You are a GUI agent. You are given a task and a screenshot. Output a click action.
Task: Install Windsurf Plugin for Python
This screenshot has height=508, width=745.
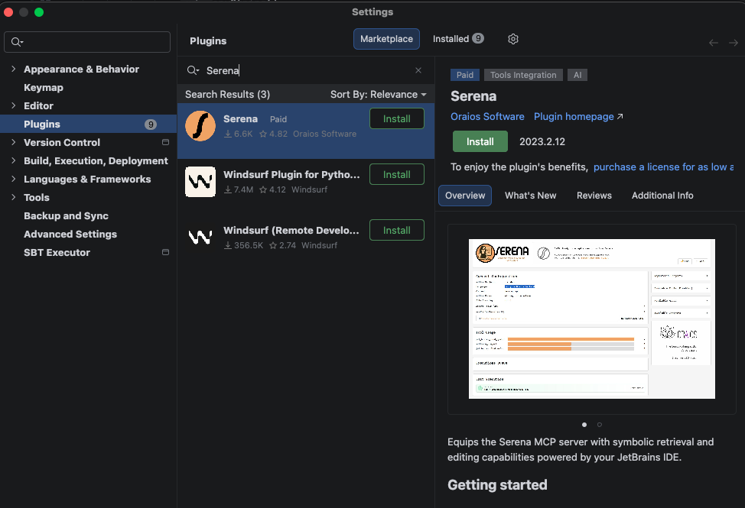coord(397,174)
